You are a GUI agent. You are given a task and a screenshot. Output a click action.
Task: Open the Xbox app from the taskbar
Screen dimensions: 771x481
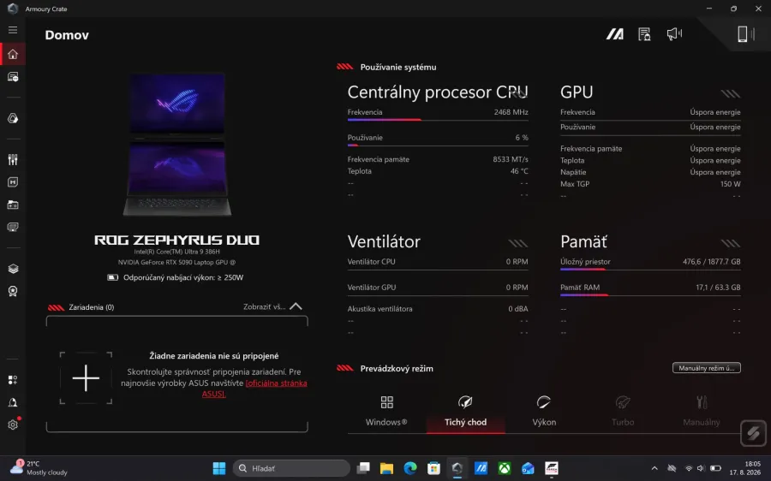coord(504,468)
